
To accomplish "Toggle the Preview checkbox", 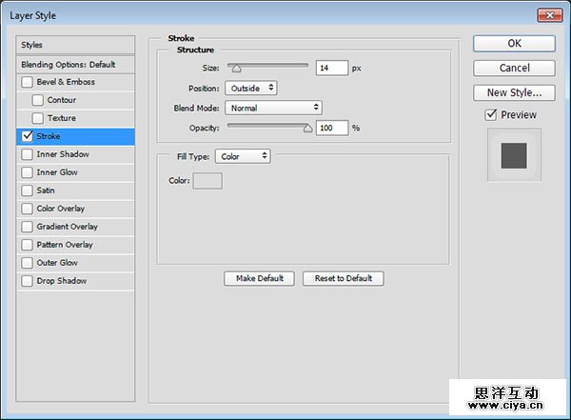I will click(x=491, y=115).
